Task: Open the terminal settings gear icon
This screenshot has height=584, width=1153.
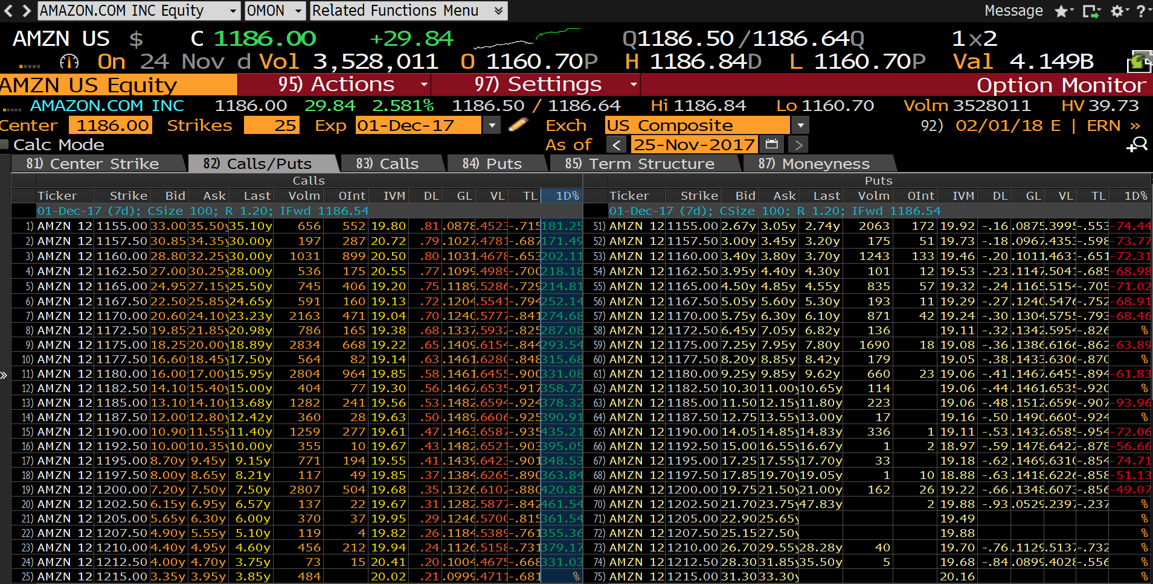Action: tap(1117, 11)
